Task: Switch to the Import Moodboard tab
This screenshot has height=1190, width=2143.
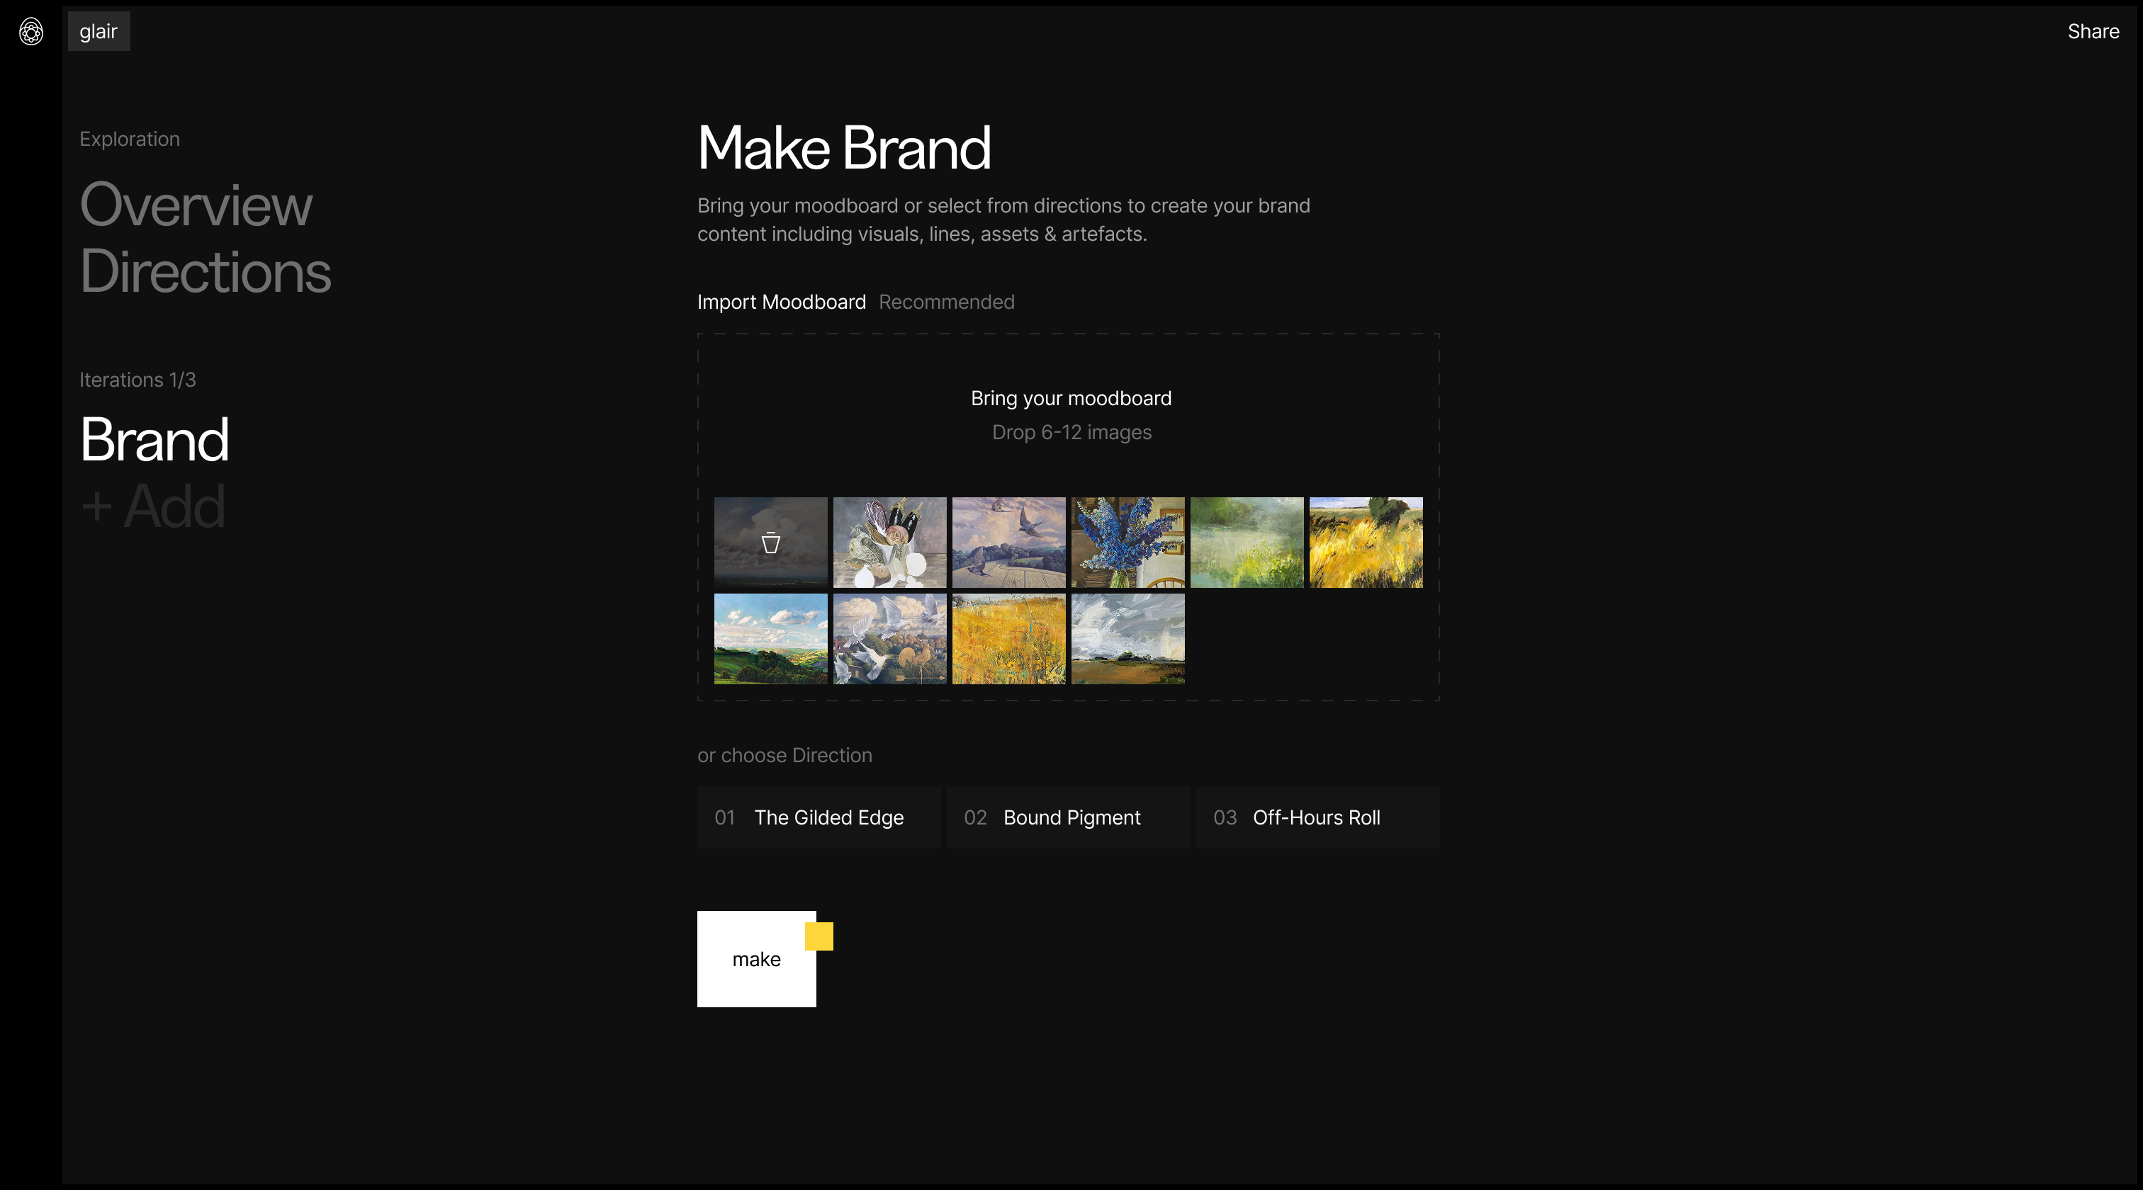Action: [781, 302]
